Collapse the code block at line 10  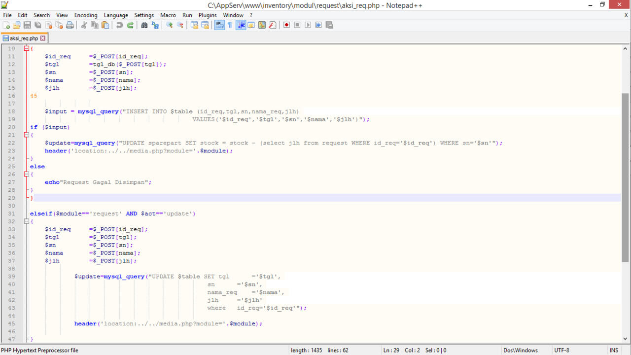[x=26, y=48]
